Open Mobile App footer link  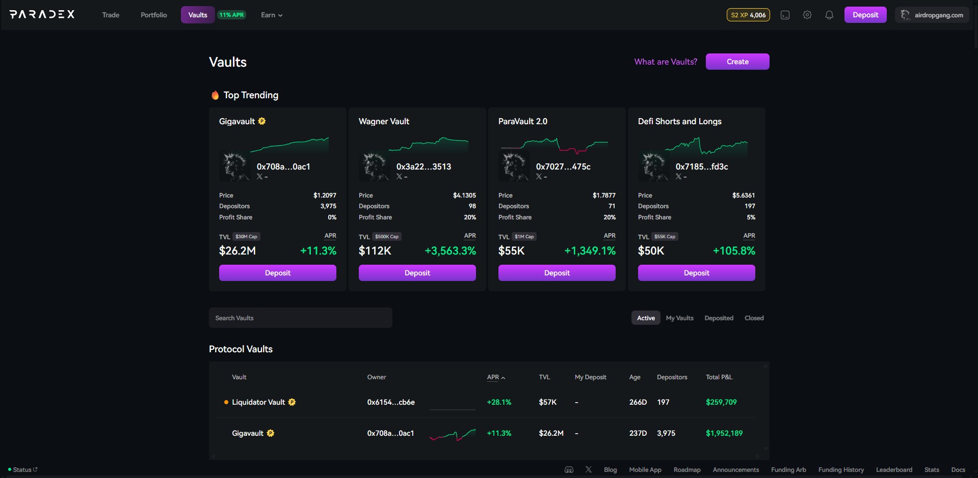click(645, 470)
